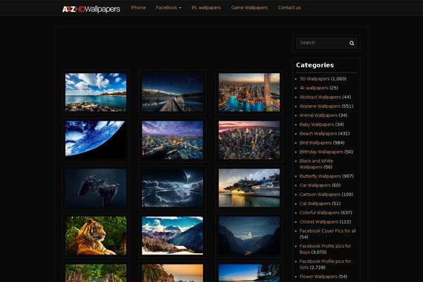The width and height of the screenshot is (423, 282).
Task: Open the exploding game controller thumbnail
Action: pos(96,188)
